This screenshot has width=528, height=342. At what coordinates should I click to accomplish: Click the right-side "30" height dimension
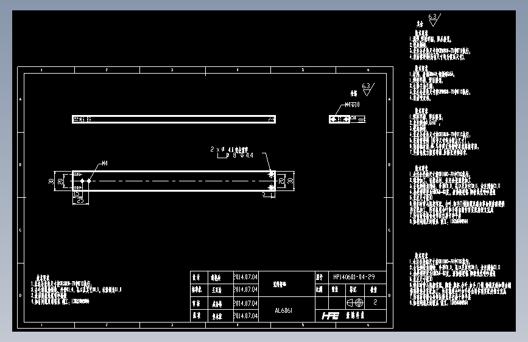coord(290,181)
